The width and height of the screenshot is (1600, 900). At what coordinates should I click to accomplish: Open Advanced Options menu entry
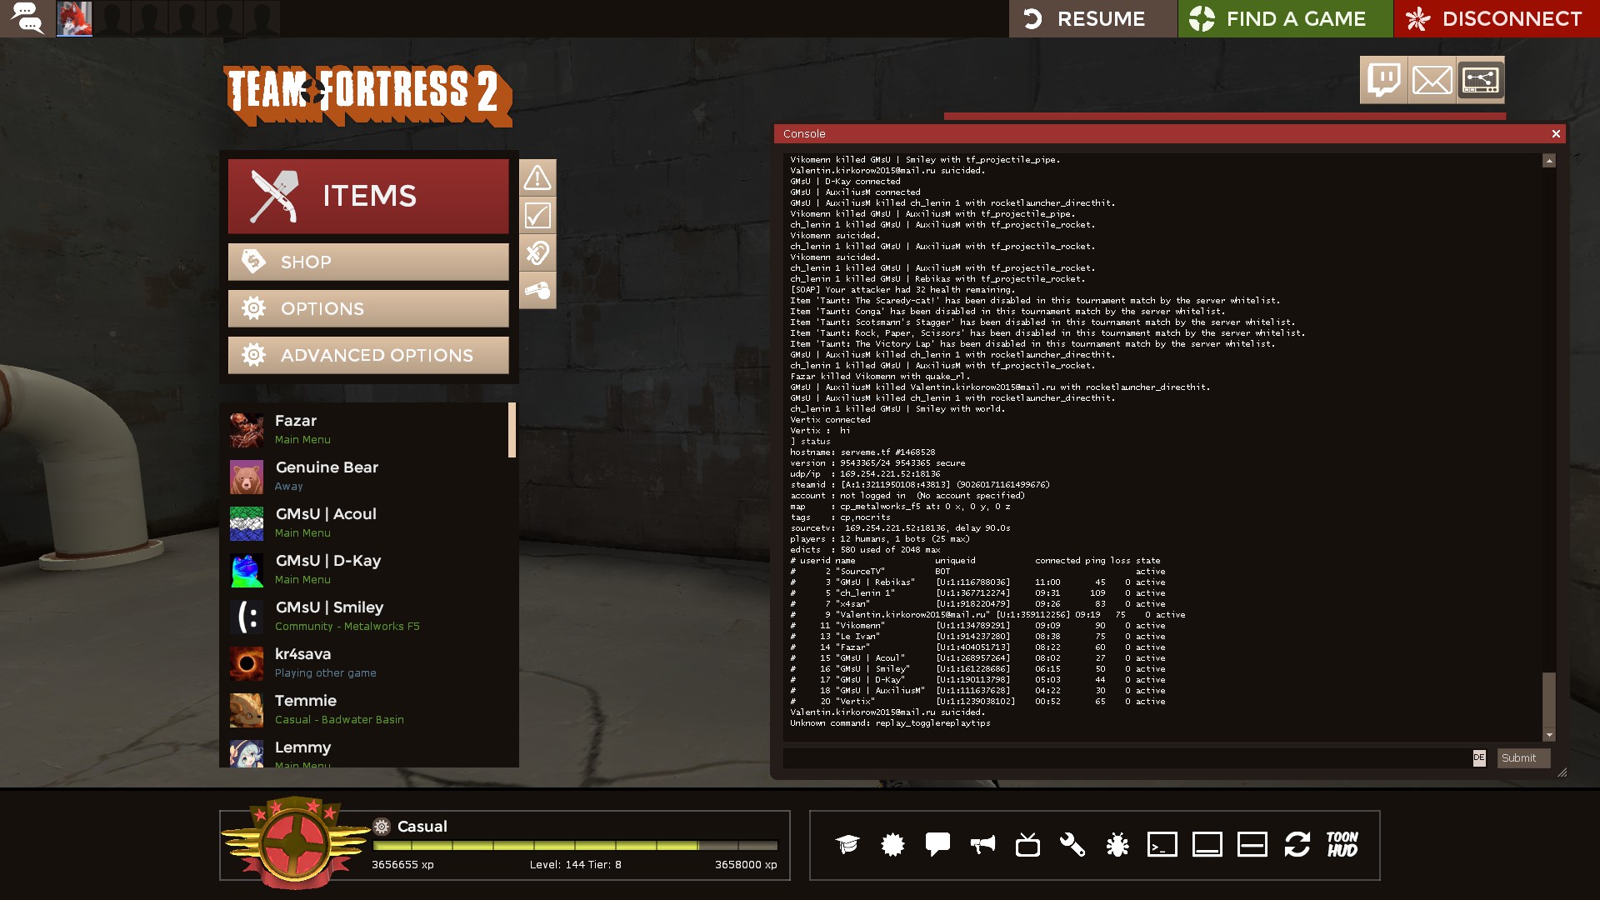368,356
